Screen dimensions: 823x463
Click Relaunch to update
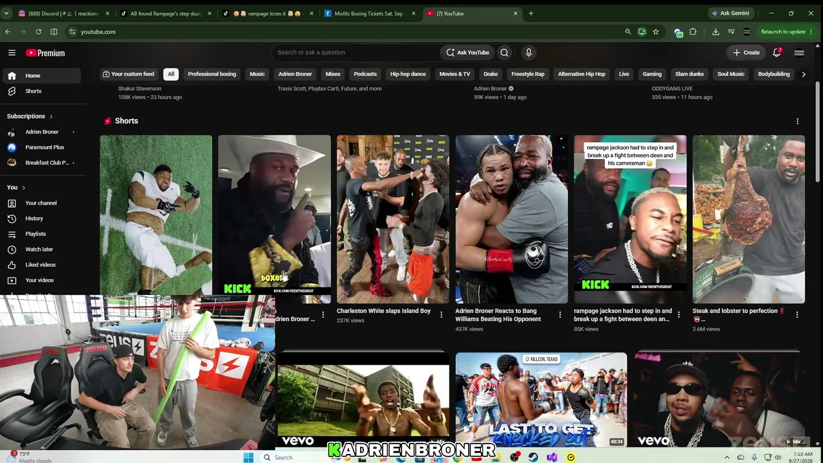(x=782, y=32)
